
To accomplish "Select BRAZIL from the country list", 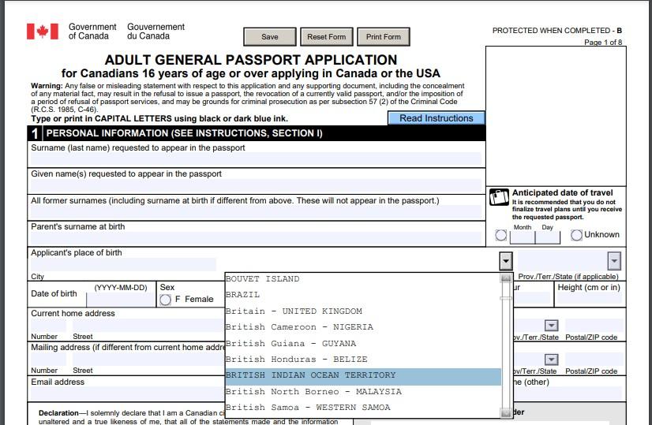I will click(x=363, y=295).
